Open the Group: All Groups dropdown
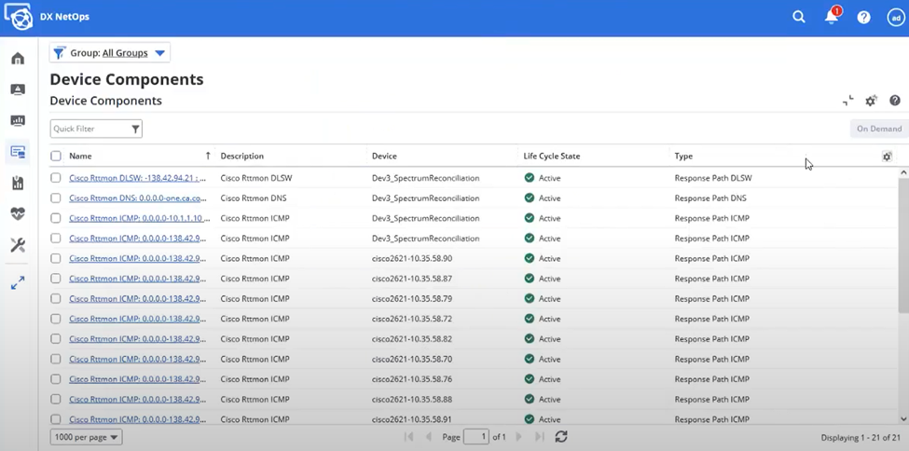The image size is (909, 451). [110, 53]
